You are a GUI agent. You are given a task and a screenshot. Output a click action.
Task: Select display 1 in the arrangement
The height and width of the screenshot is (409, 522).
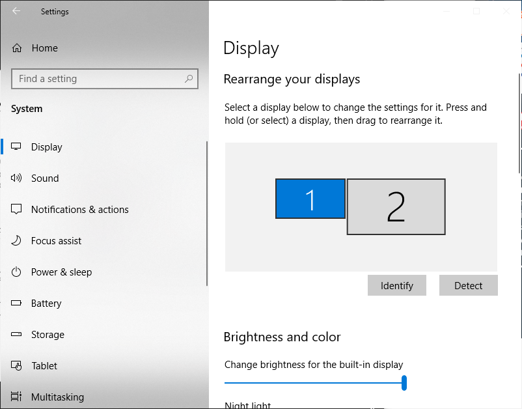click(310, 199)
